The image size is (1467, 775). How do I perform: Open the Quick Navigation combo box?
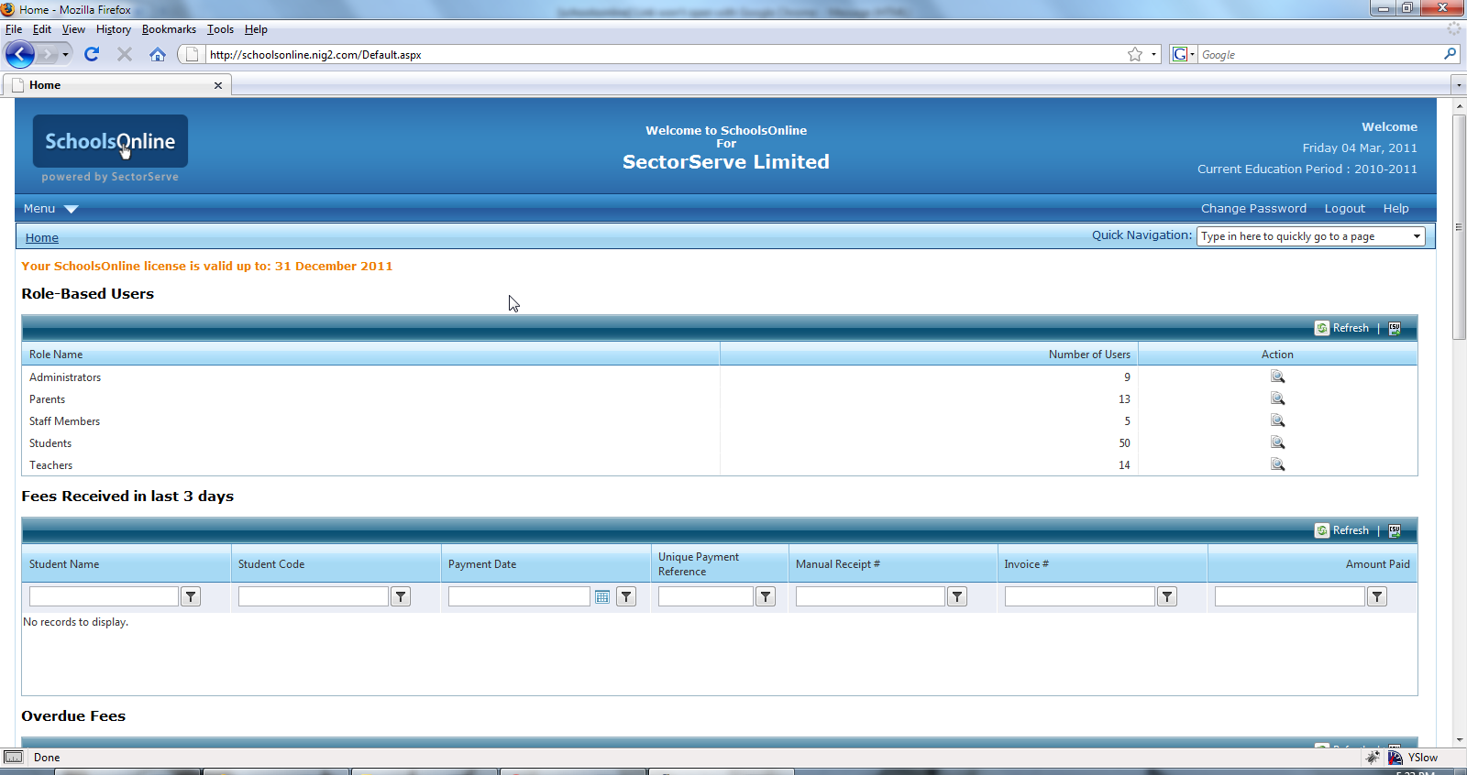1310,236
